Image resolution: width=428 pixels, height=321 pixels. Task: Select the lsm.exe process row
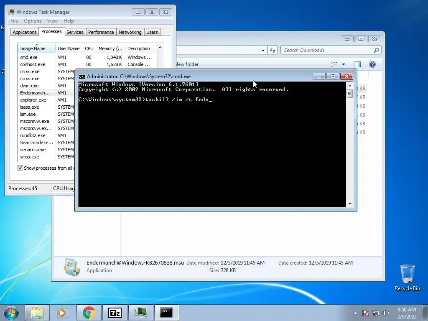(46, 114)
